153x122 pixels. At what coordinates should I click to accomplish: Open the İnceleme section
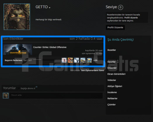pyautogui.click(x=112, y=92)
